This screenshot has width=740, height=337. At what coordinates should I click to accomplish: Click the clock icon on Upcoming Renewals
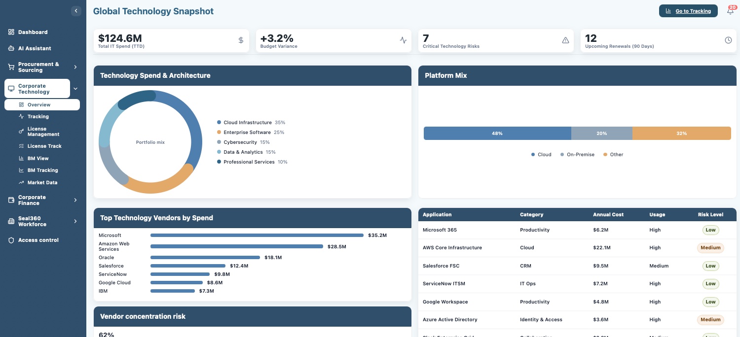tap(728, 40)
